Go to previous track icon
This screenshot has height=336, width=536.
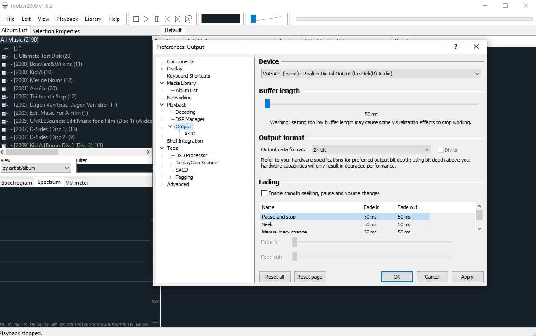click(167, 19)
